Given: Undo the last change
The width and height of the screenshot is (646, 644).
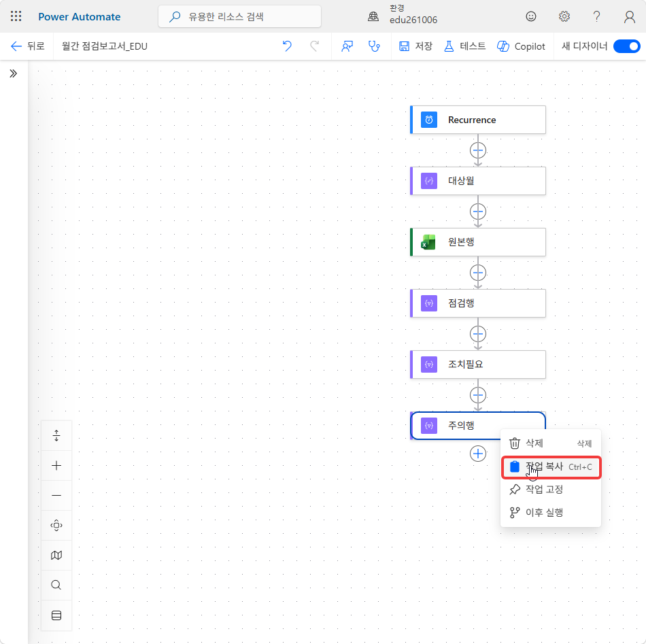Looking at the screenshot, I should pos(287,46).
